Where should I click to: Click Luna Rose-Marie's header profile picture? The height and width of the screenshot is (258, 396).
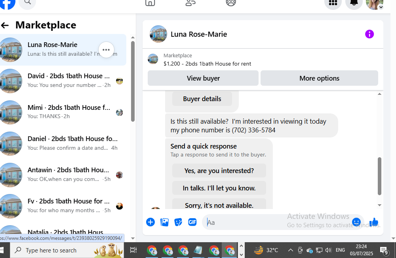[x=158, y=34]
